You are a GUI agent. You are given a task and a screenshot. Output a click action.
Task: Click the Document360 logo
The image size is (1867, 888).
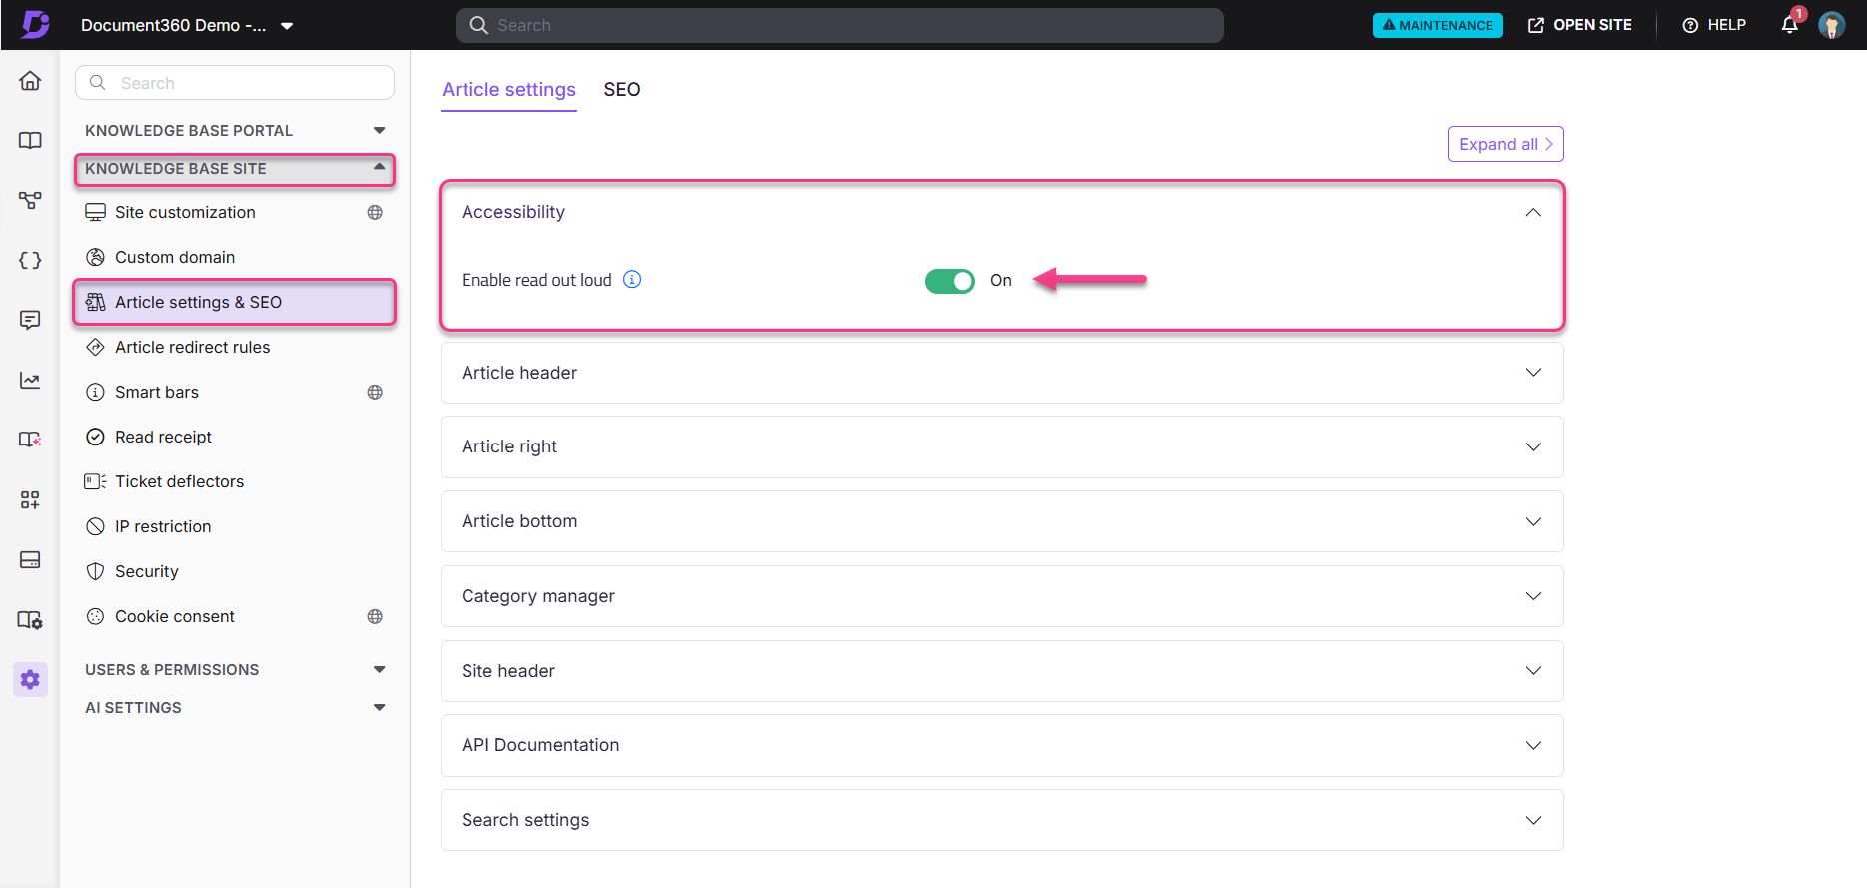pyautogui.click(x=36, y=24)
